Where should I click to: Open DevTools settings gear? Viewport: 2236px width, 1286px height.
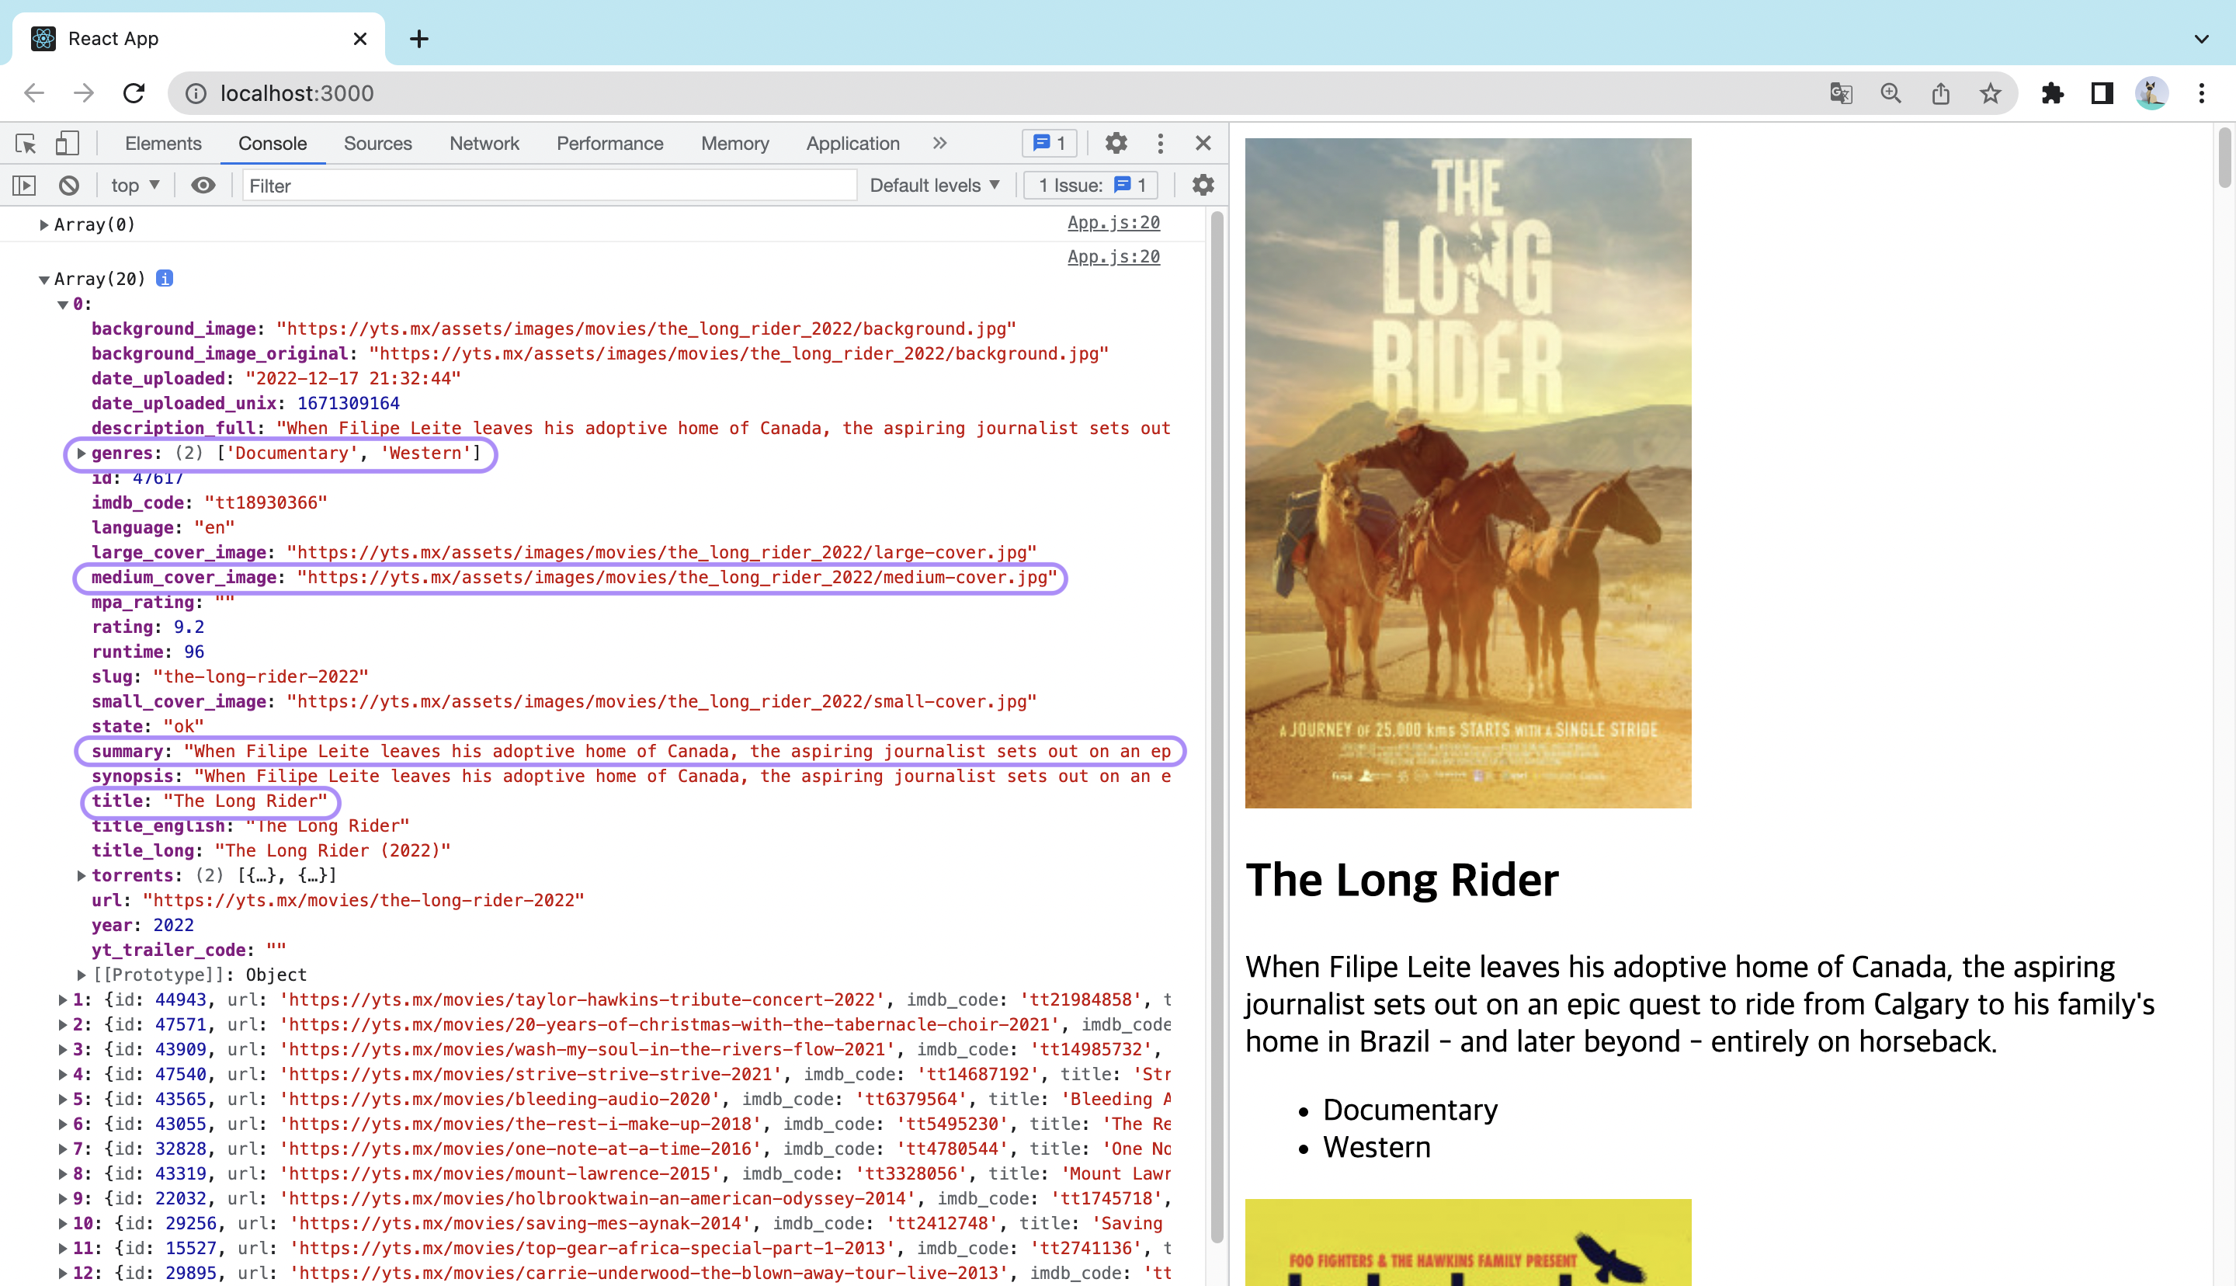pos(1116,143)
